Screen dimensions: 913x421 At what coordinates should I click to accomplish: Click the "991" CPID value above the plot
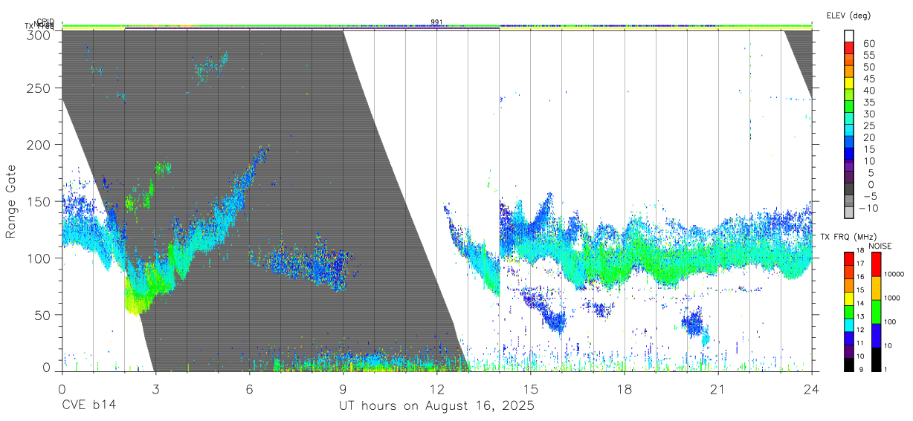pyautogui.click(x=436, y=22)
